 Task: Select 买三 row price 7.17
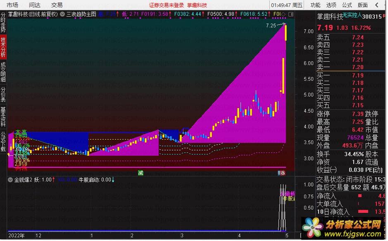358,90
